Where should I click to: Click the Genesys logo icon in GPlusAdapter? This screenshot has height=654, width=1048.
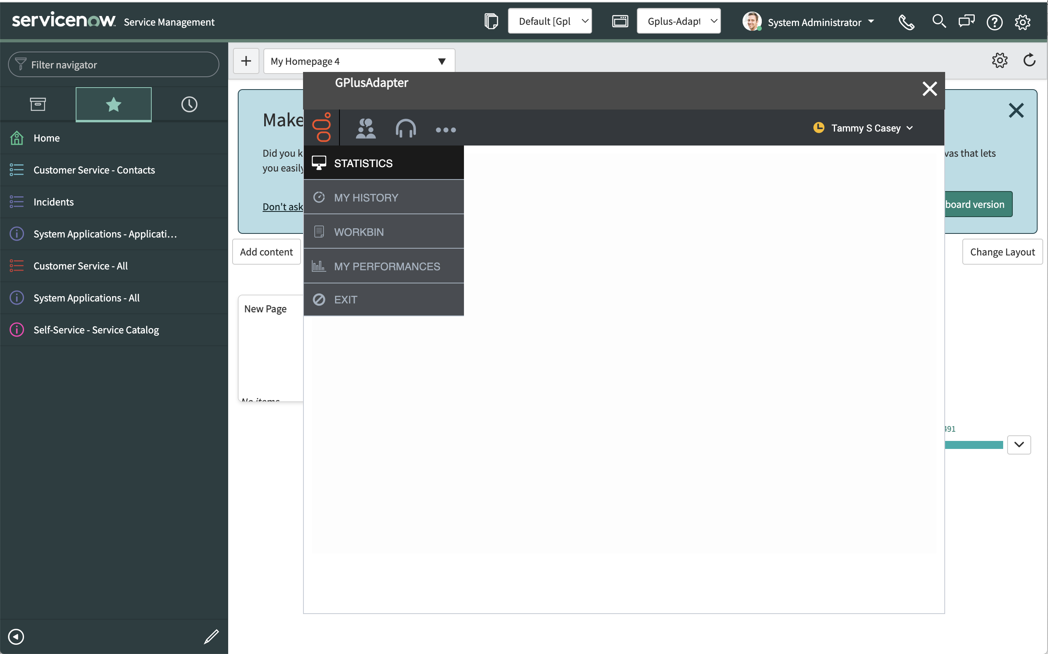pos(322,128)
